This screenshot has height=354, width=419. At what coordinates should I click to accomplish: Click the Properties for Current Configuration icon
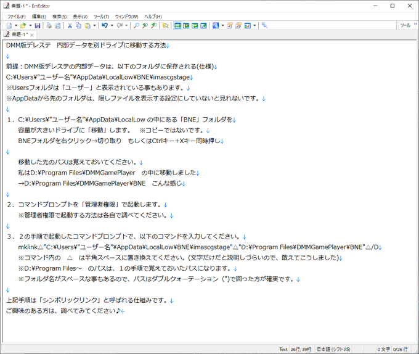[x=230, y=25]
